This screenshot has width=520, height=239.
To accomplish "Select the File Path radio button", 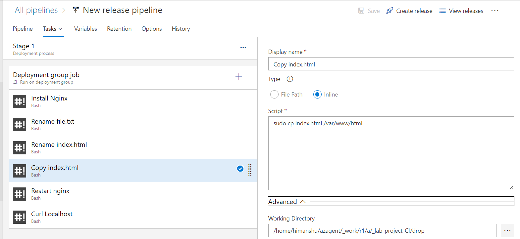I will [x=274, y=95].
